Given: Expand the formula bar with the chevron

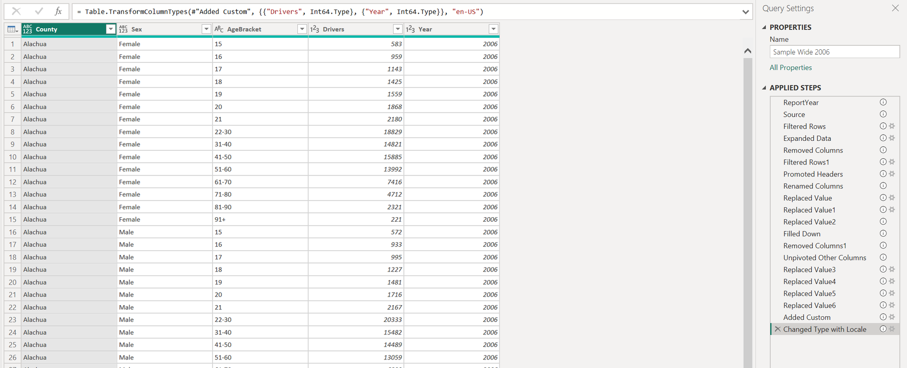Looking at the screenshot, I should [x=745, y=12].
